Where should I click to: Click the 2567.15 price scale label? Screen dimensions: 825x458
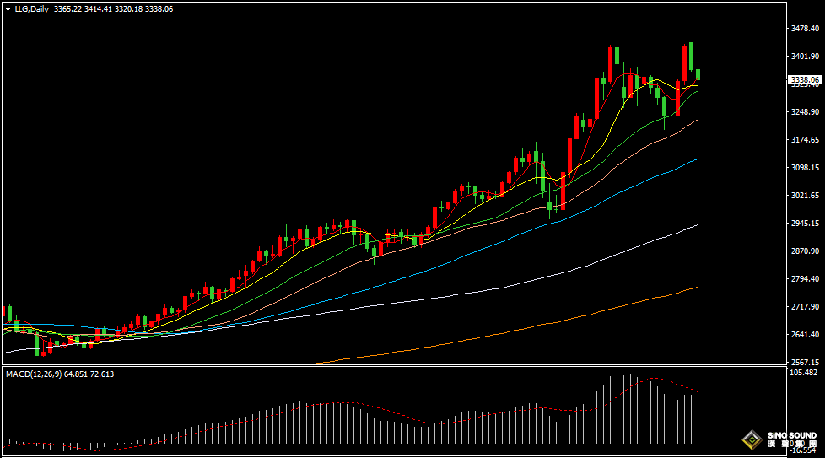[806, 362]
